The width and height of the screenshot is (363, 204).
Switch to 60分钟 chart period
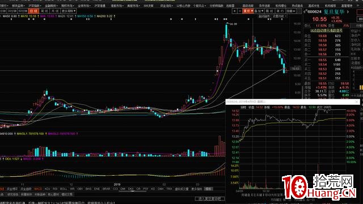(x=23, y=11)
